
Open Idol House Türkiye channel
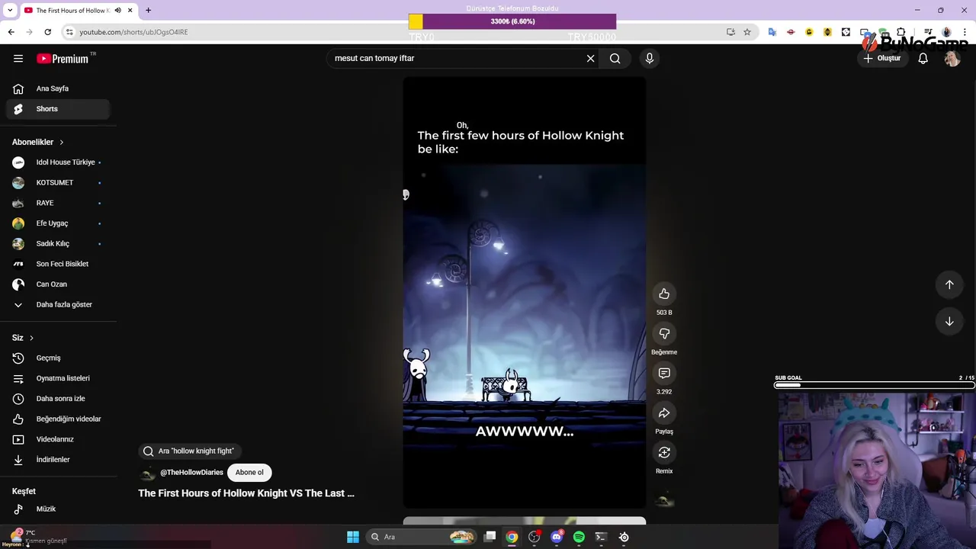pos(58,162)
